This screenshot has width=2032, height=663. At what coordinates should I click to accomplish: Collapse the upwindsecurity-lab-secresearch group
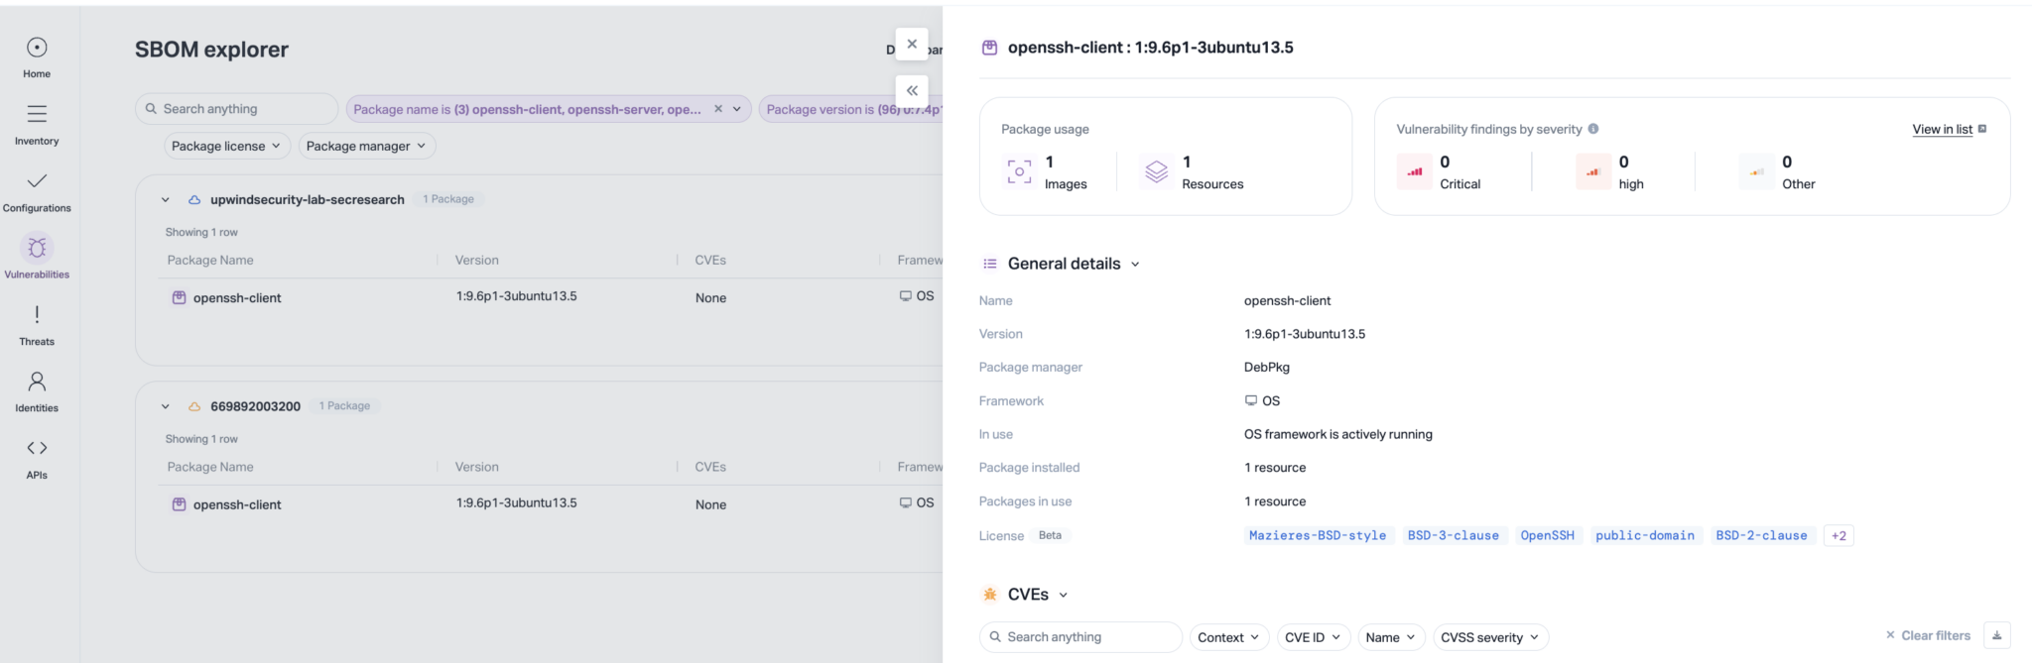coord(166,199)
